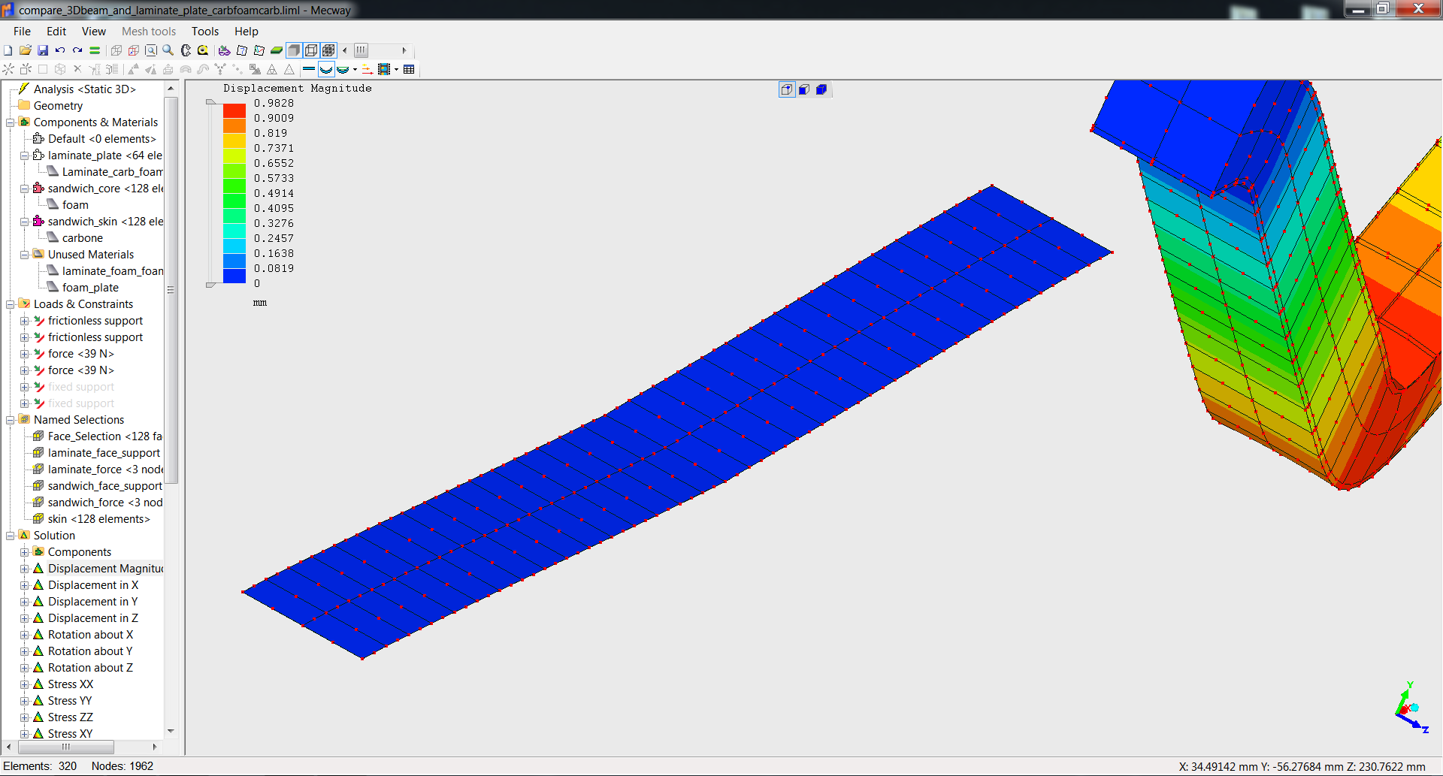1443x776 pixels.
Task: Click the Solve (green equals) toolbar icon
Action: [x=95, y=50]
